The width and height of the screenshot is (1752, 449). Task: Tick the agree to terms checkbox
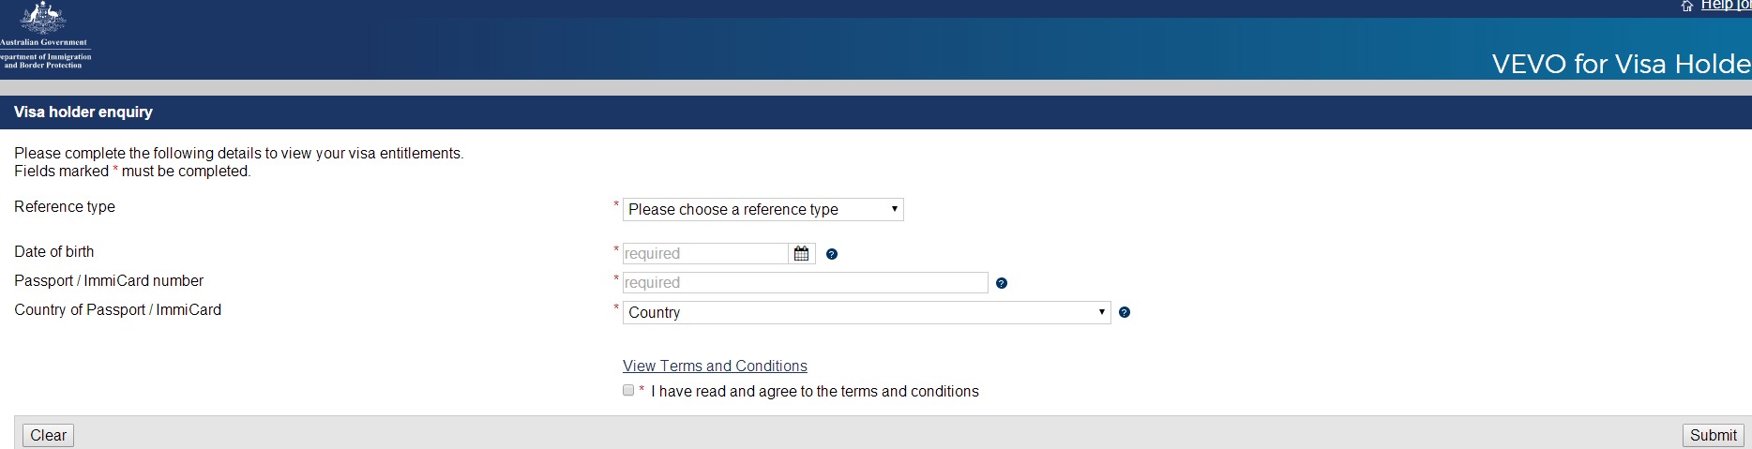pyautogui.click(x=628, y=390)
